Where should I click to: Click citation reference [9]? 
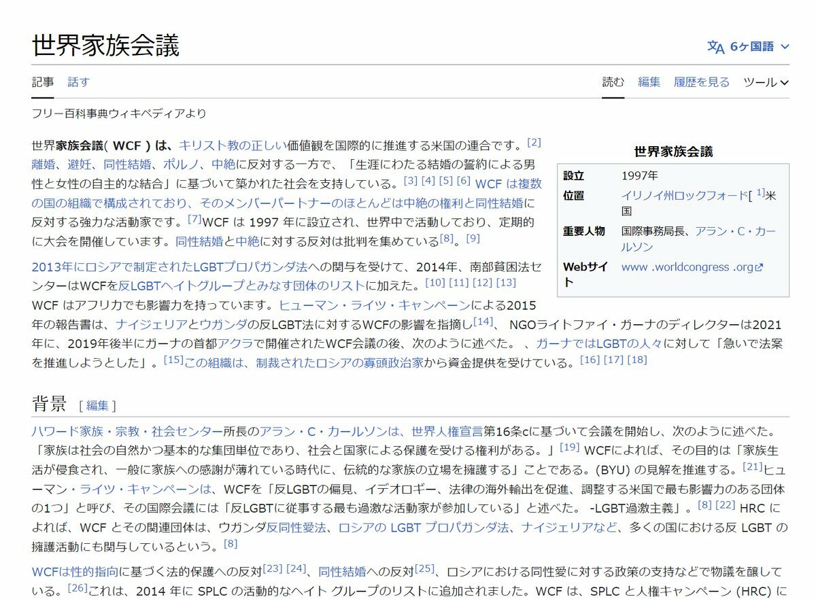473,238
